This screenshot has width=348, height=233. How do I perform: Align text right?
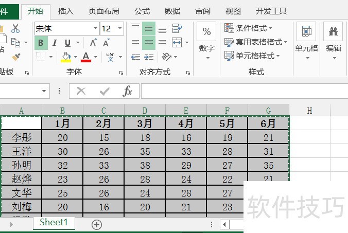click(x=162, y=43)
